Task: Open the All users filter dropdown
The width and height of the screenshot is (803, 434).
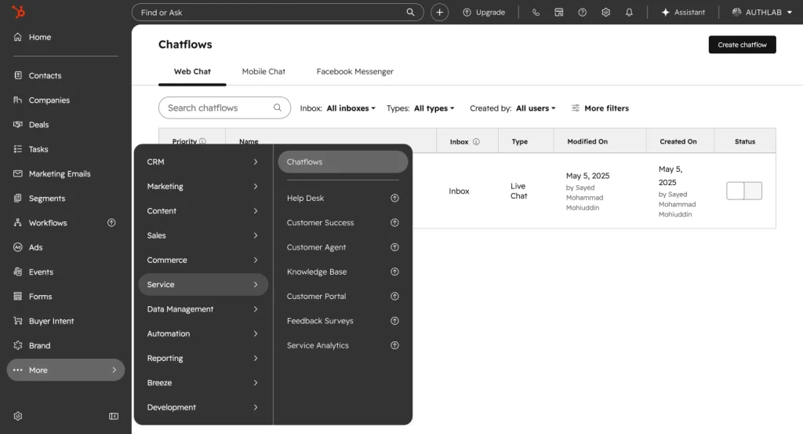Action: (x=536, y=108)
